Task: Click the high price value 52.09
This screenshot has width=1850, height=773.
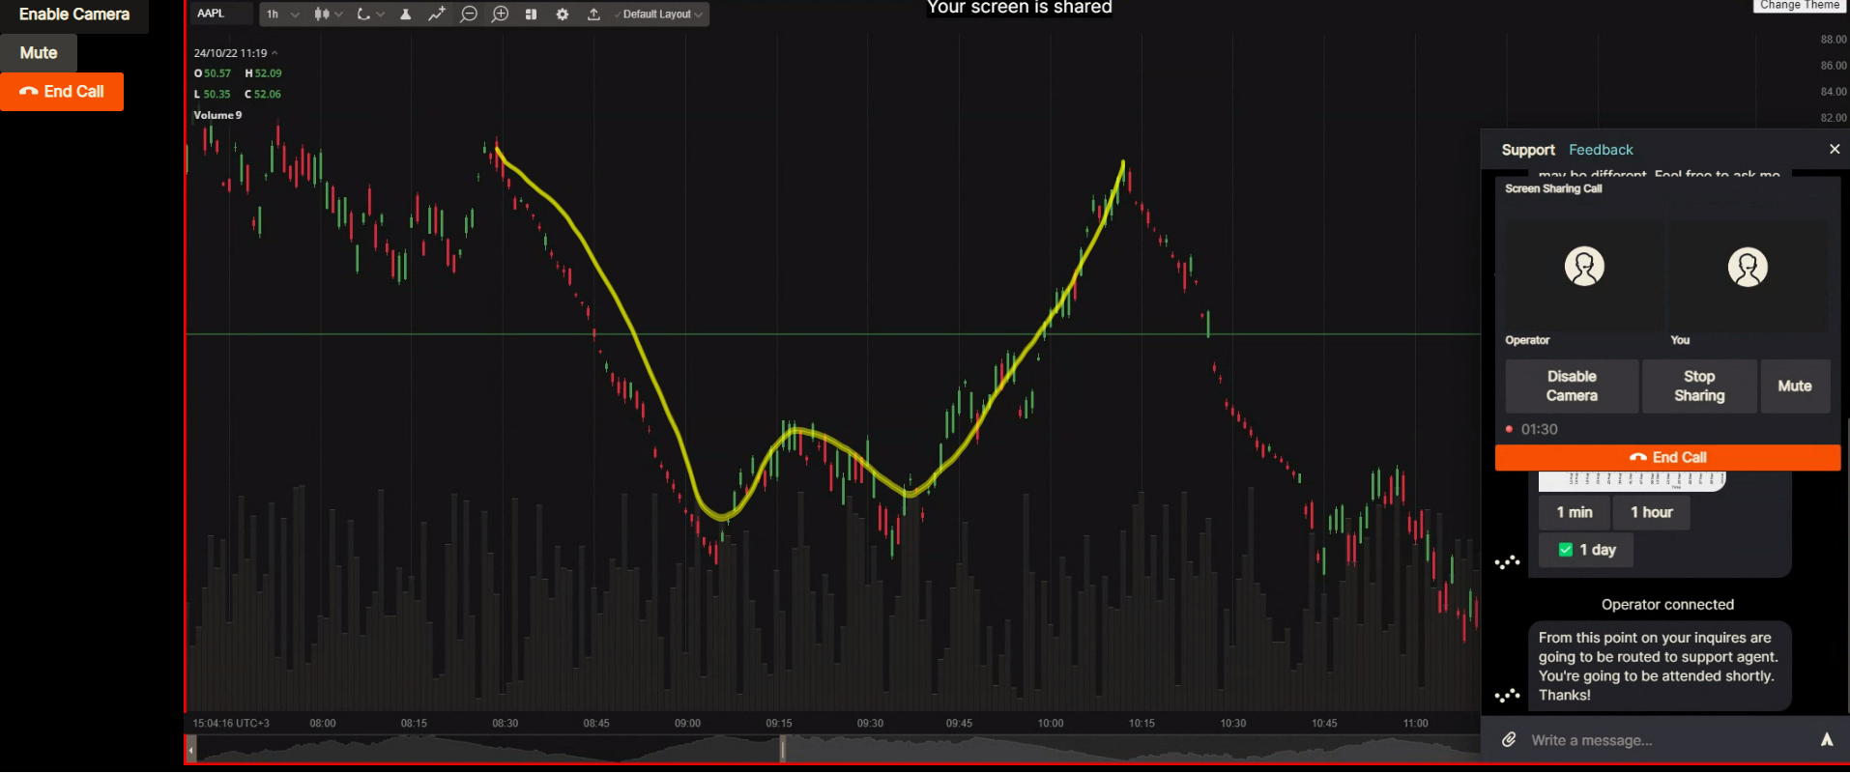Action: (x=268, y=73)
